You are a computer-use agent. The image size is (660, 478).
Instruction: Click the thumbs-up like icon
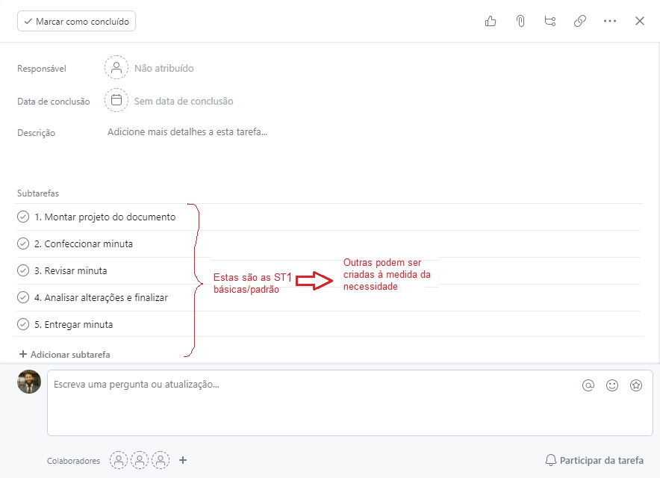click(x=491, y=22)
